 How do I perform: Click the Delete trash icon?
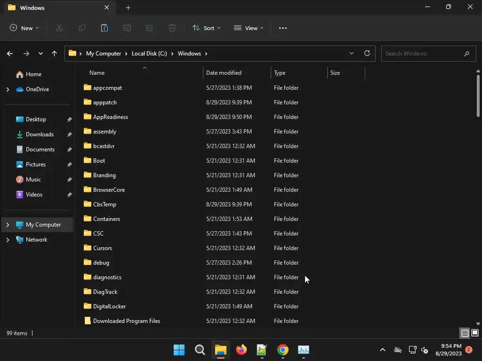click(172, 28)
